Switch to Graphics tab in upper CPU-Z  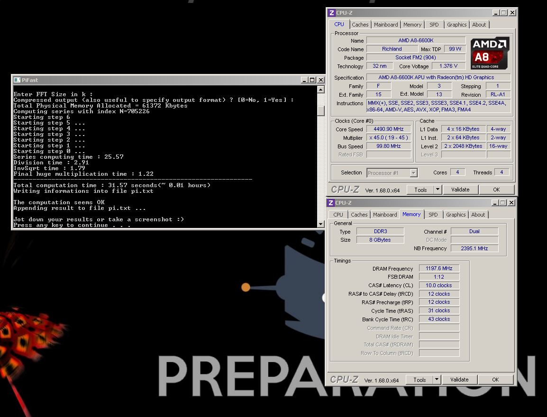pyautogui.click(x=456, y=25)
